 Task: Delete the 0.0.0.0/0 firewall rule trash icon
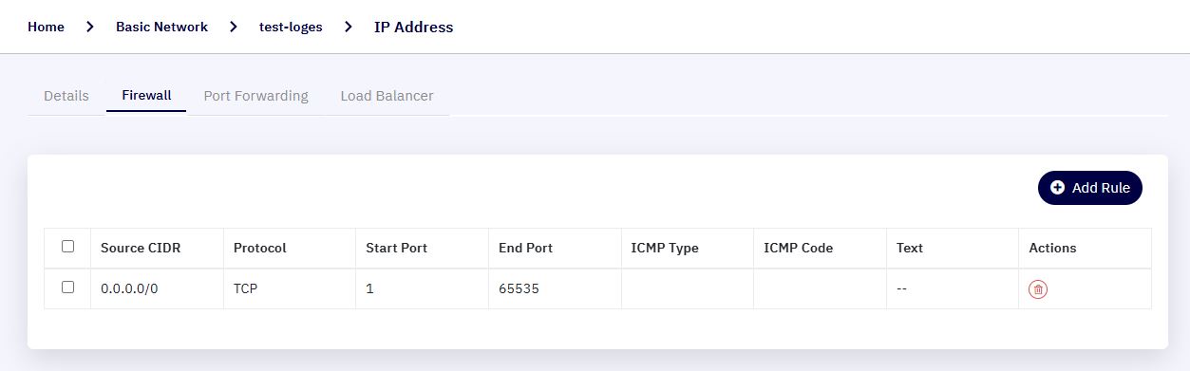point(1038,289)
